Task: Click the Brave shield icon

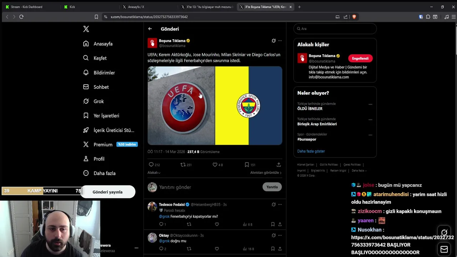Action: pos(354,17)
